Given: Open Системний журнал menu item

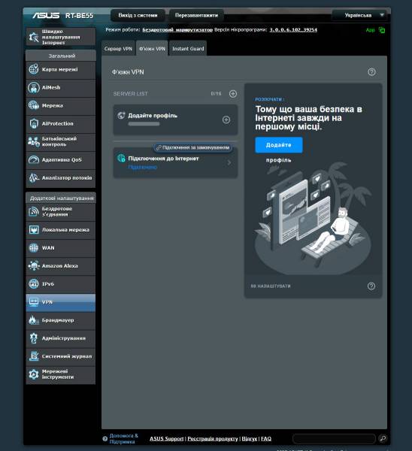Looking at the screenshot, I should tap(61, 356).
